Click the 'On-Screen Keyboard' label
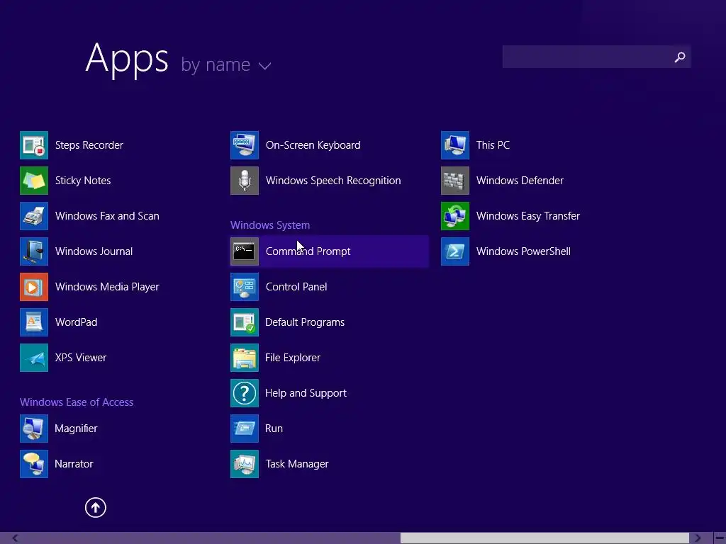The image size is (726, 544). coord(313,145)
